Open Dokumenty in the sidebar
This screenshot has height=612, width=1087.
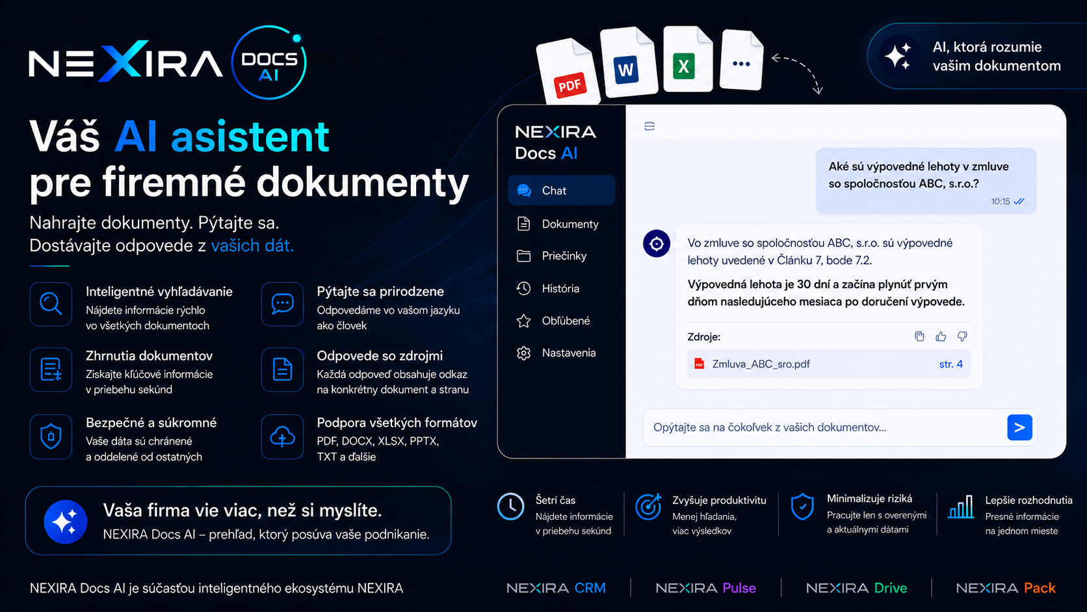click(x=561, y=224)
